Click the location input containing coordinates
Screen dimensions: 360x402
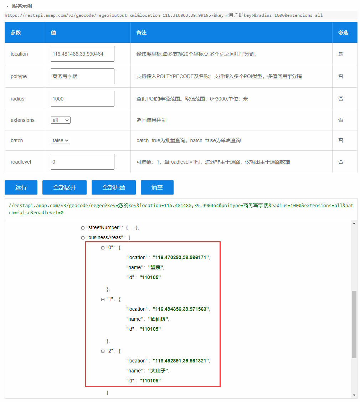82,54
